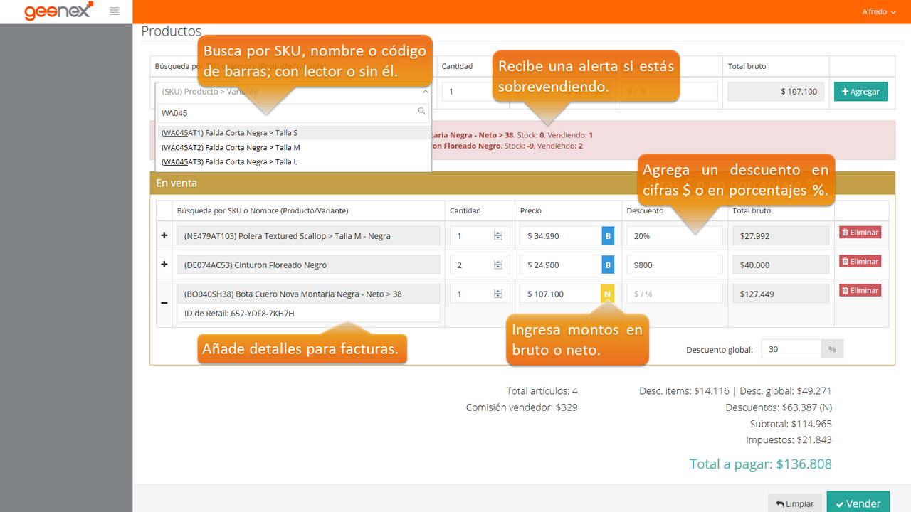Click the price field $ 107.100 in Bota row

coord(561,294)
